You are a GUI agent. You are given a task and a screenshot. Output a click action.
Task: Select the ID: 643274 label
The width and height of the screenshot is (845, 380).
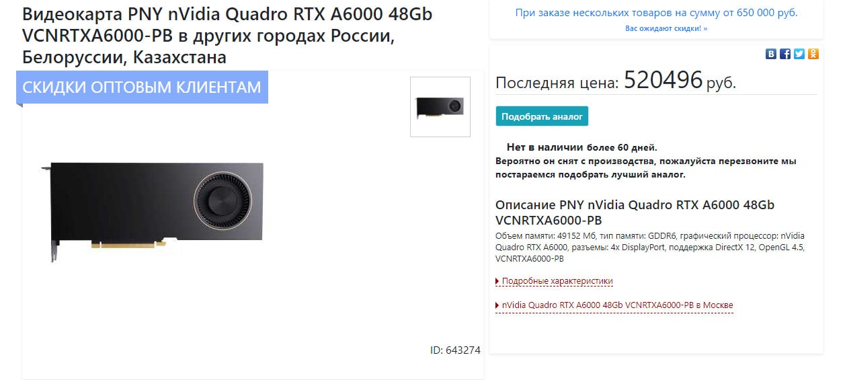455,350
